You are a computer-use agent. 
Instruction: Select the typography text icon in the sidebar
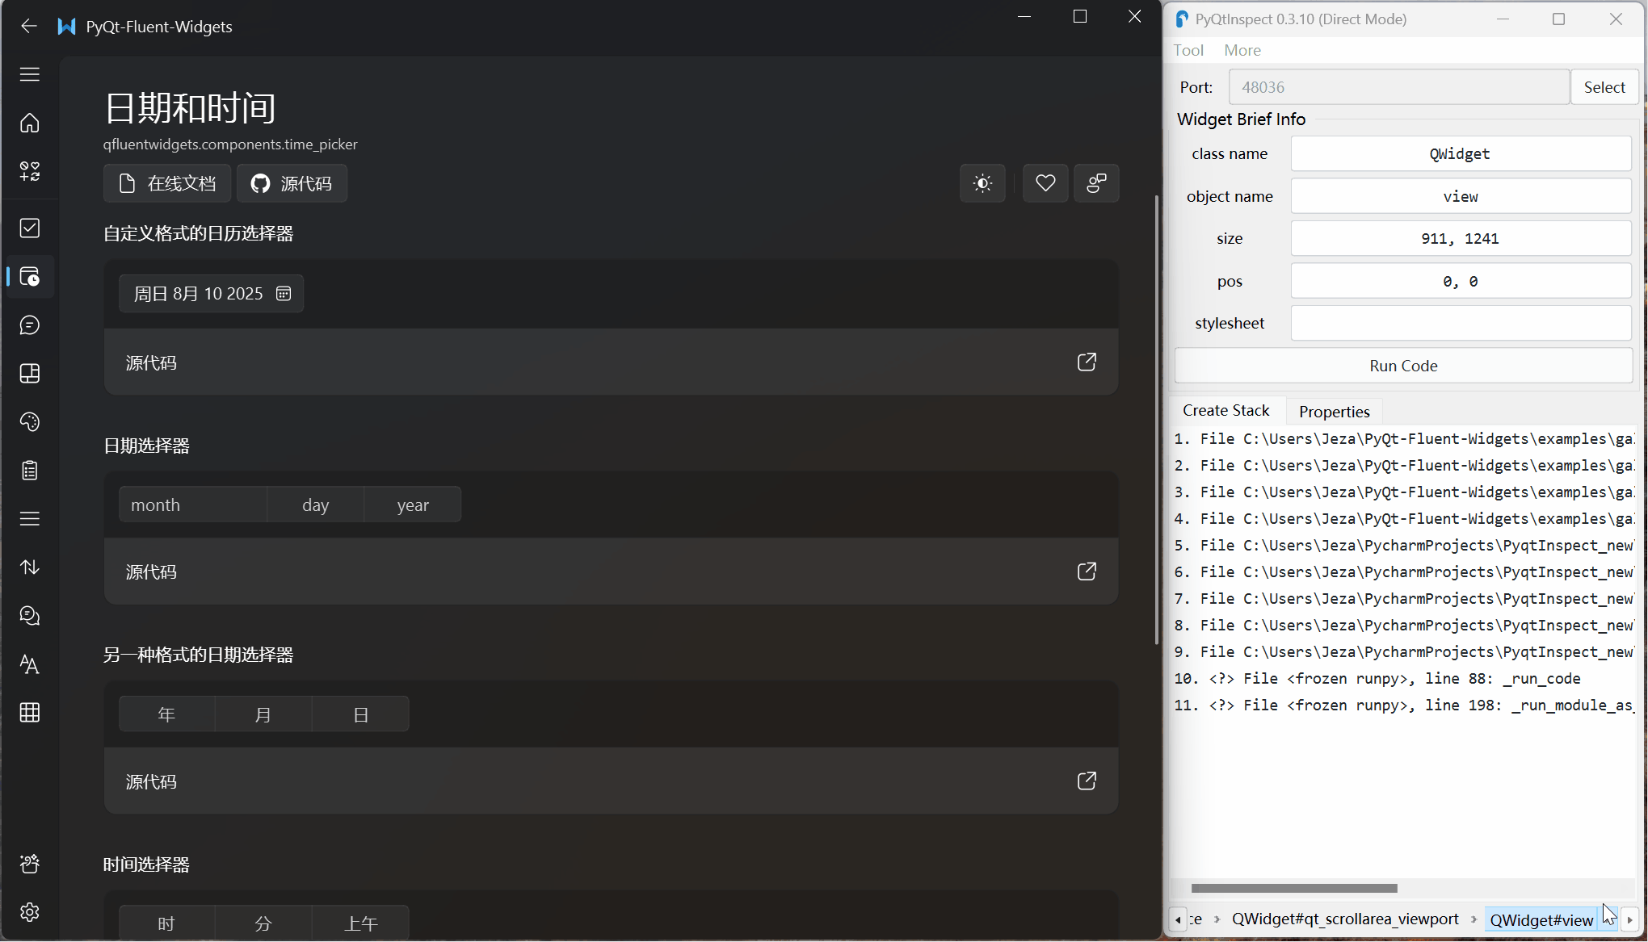click(x=30, y=664)
